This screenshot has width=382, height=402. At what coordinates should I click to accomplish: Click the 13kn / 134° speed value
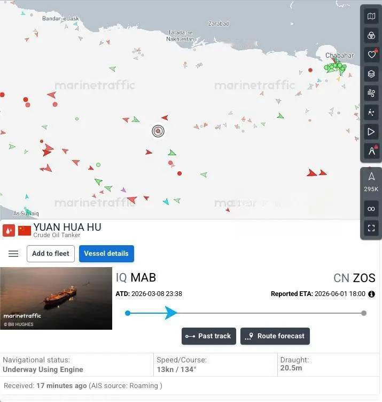(x=176, y=369)
